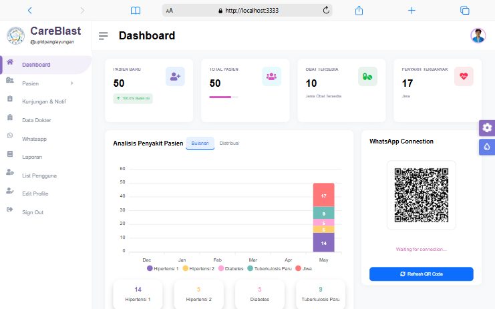Open Data Dokter page
The width and height of the screenshot is (495, 309).
(x=36, y=120)
